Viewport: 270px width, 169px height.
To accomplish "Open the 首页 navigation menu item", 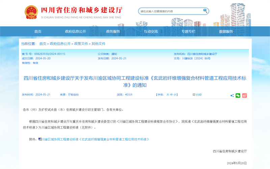I will click(38, 31).
